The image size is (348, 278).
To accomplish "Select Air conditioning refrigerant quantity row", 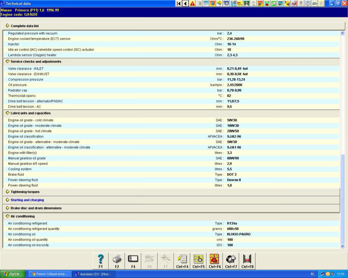I will 171,229.
